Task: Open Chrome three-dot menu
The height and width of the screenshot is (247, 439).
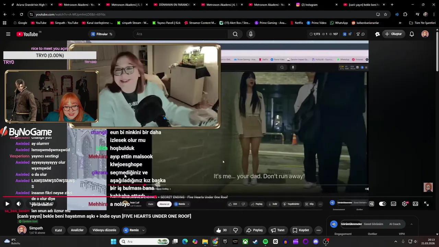Action: [434, 14]
